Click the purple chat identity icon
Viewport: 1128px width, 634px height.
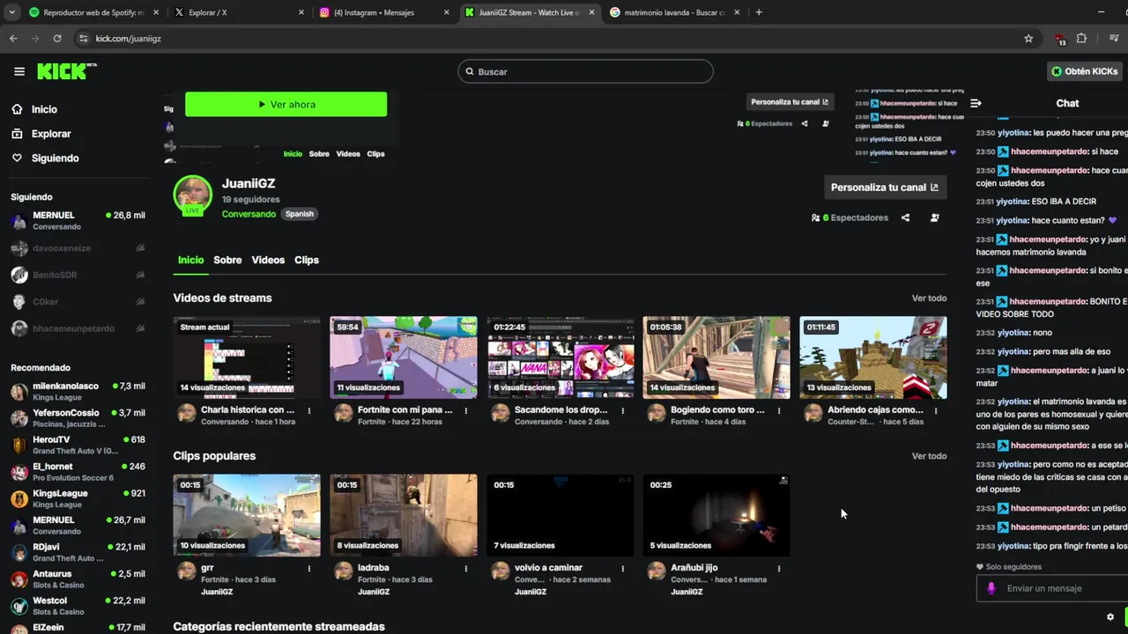tap(991, 588)
